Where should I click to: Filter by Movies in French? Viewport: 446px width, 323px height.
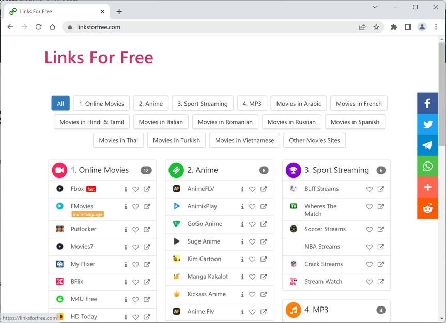pyautogui.click(x=359, y=103)
